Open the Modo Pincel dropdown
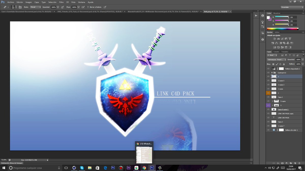This screenshot has width=305, height=171. point(35,7)
